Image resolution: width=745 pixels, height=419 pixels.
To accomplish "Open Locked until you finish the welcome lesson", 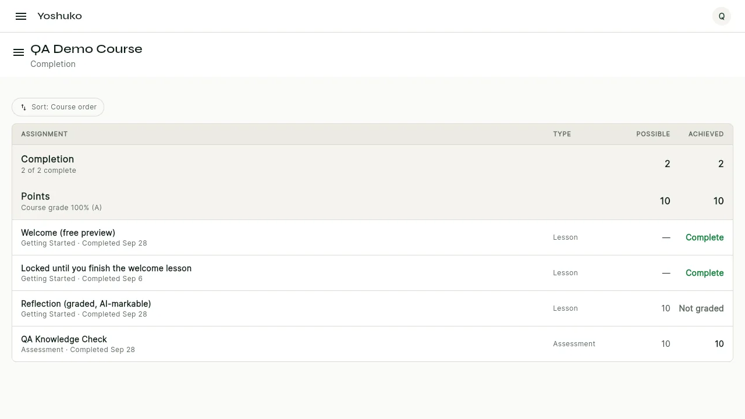I will pos(106,268).
